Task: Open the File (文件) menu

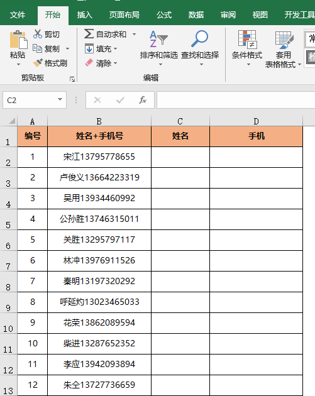Action: coord(18,15)
